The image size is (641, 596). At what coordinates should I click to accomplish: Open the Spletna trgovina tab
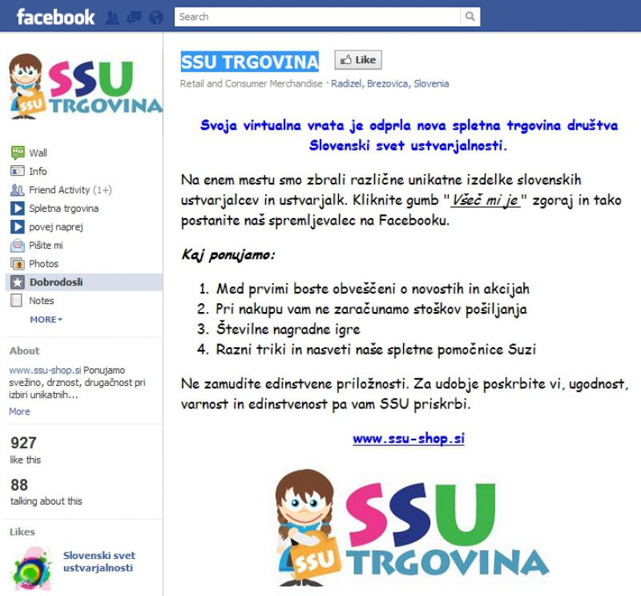[64, 209]
